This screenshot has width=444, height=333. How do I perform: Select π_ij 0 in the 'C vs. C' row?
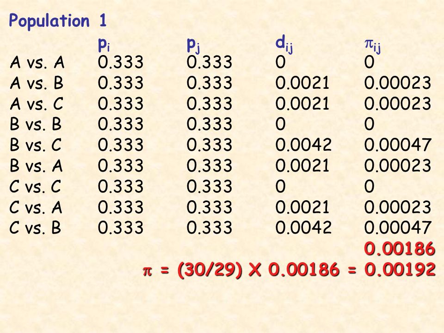point(369,186)
